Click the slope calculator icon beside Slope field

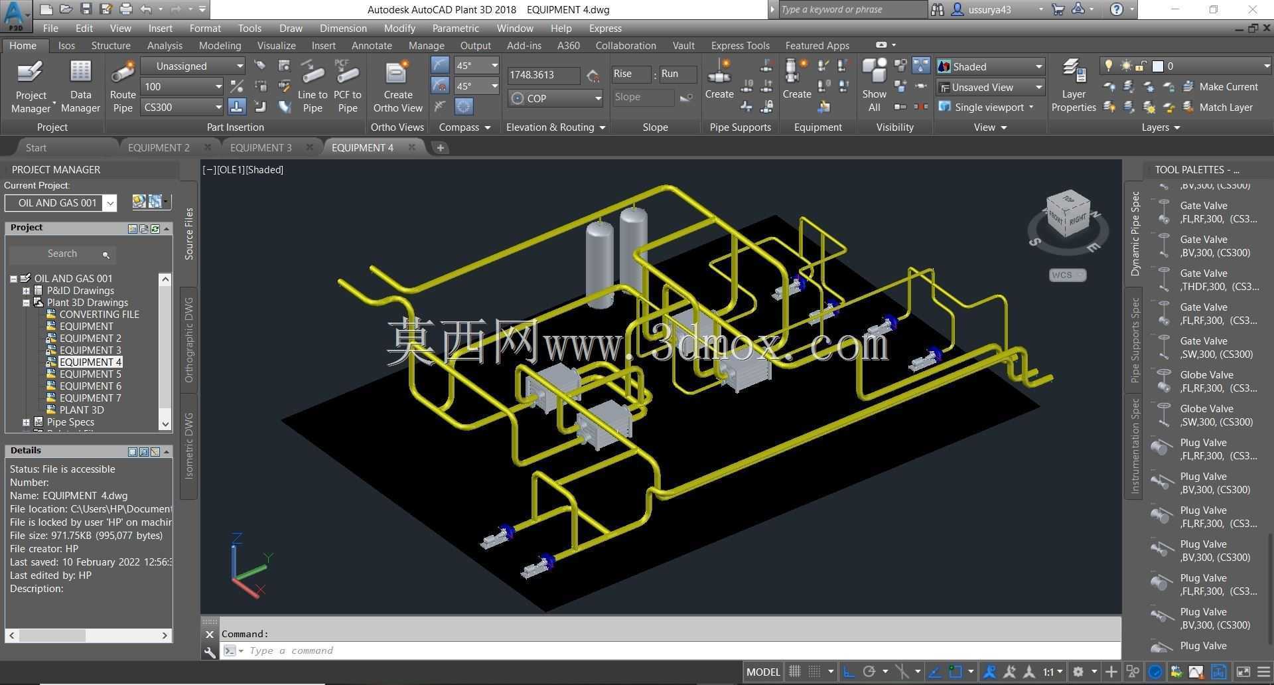click(x=687, y=98)
